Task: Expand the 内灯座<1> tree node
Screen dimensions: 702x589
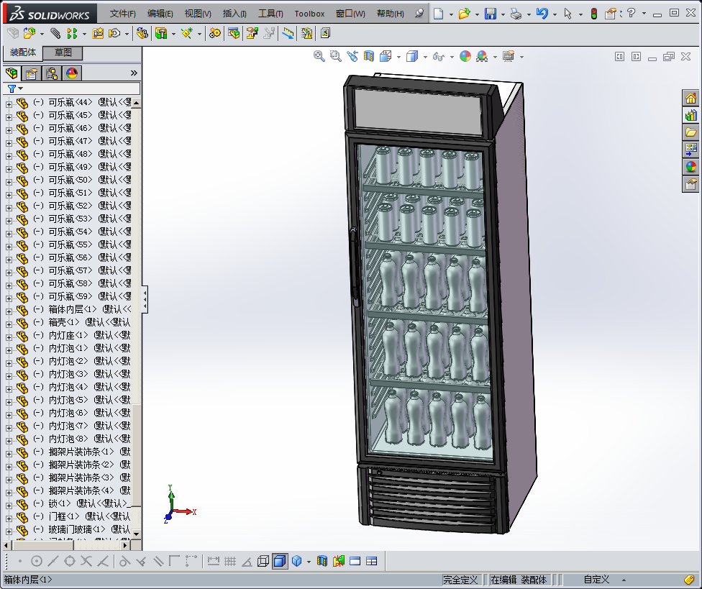Action: coord(9,337)
